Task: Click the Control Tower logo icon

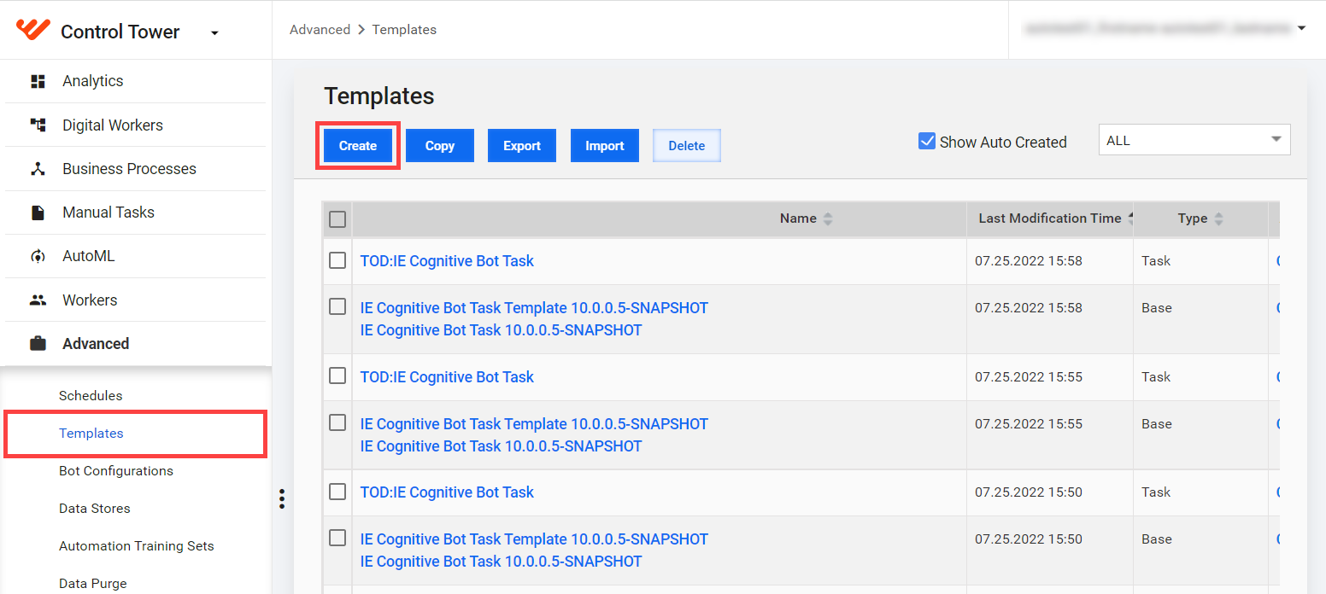Action: point(33,30)
